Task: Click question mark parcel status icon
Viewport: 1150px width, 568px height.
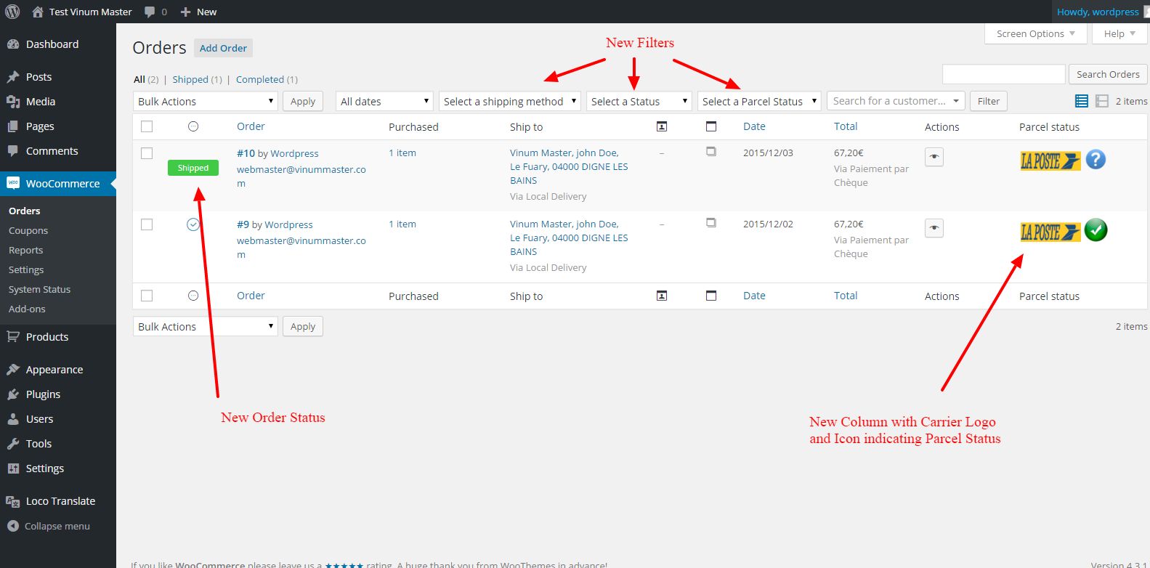Action: (x=1096, y=159)
